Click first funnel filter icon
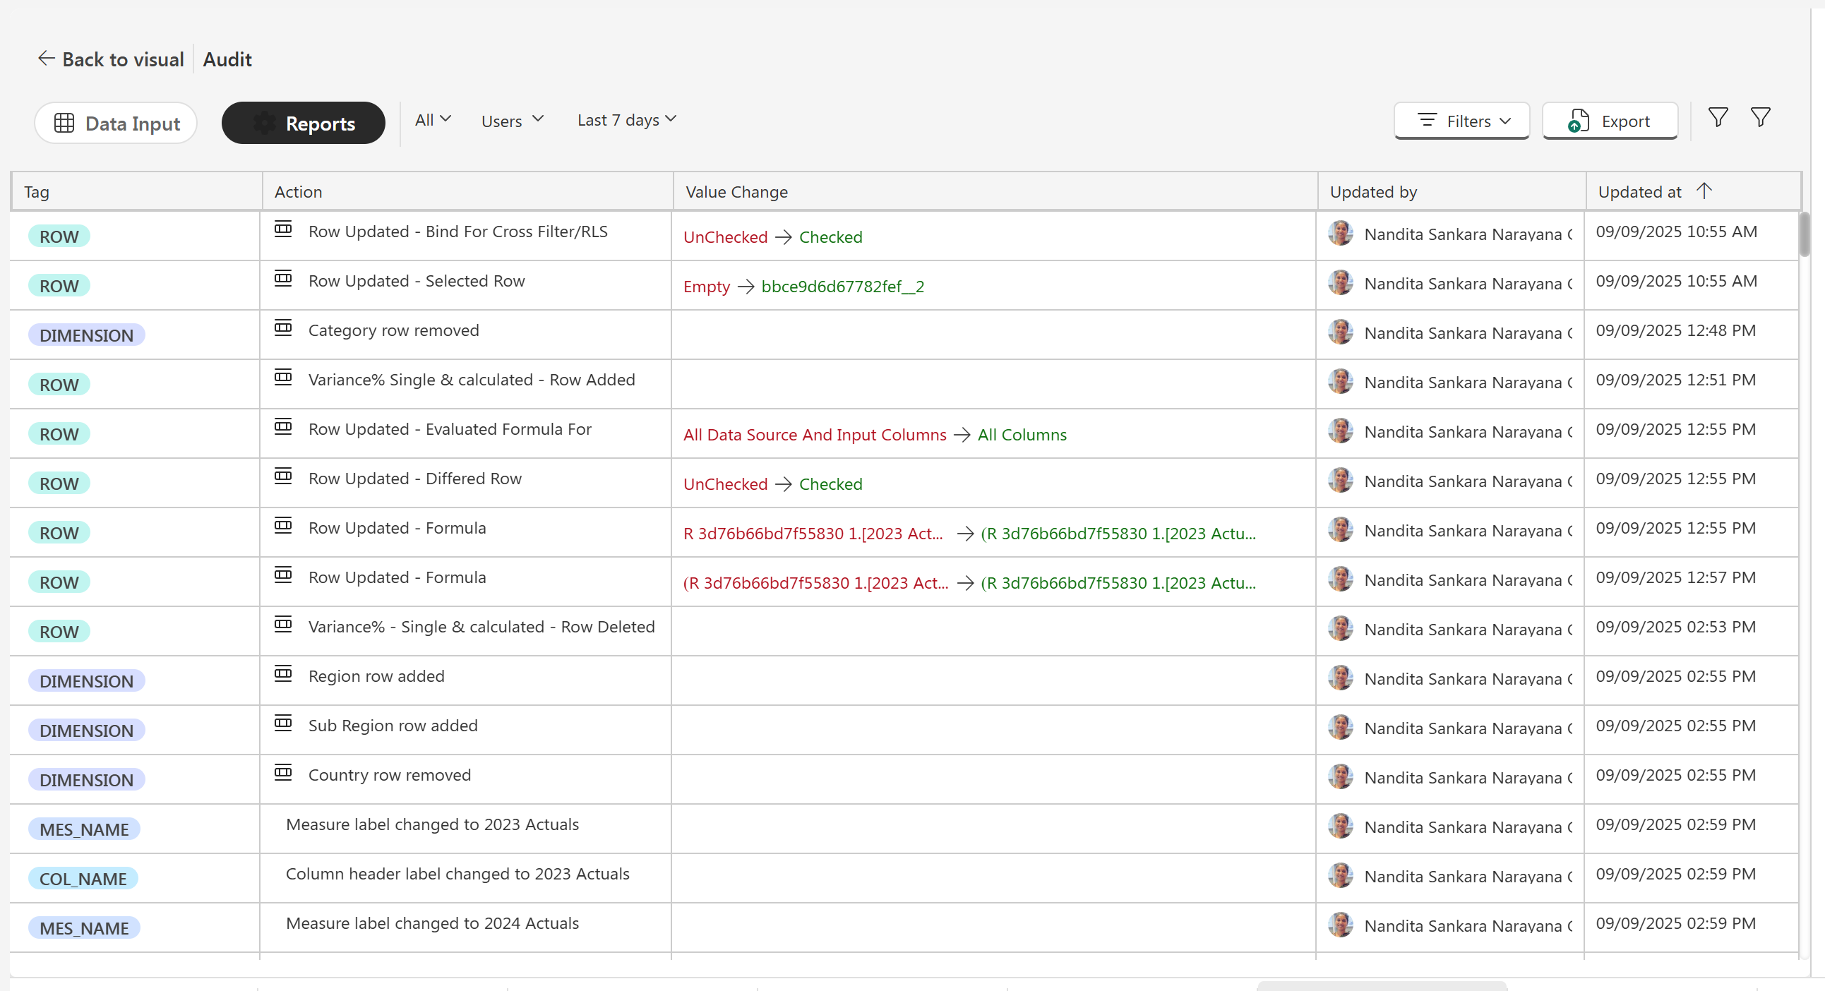Viewport: 1825px width, 991px height. (x=1717, y=118)
